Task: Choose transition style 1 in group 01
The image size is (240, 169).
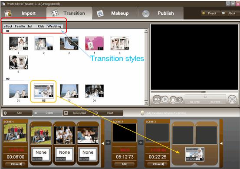Action: click(18, 43)
